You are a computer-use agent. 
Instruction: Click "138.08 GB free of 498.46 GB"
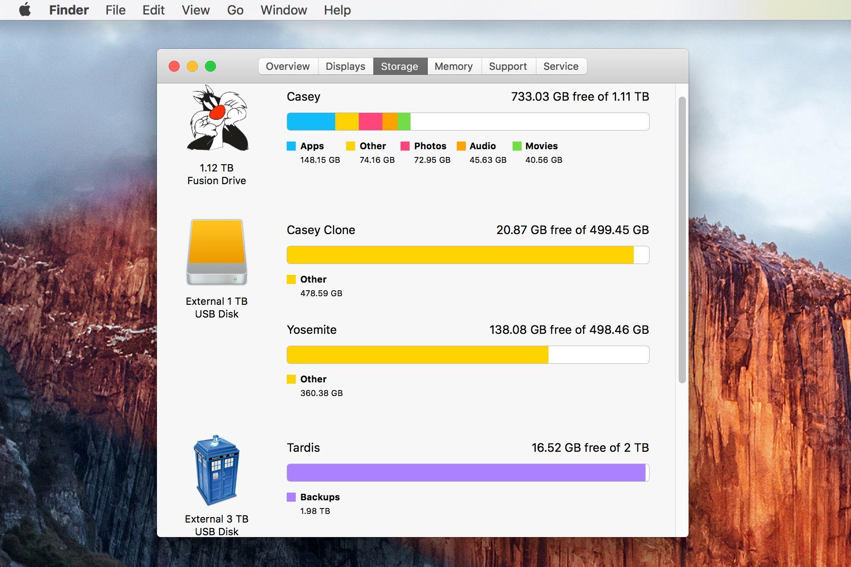(x=569, y=330)
